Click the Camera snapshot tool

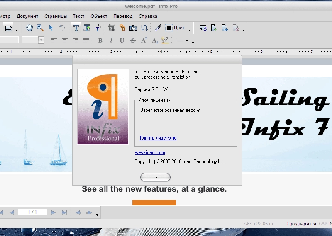coord(133,28)
